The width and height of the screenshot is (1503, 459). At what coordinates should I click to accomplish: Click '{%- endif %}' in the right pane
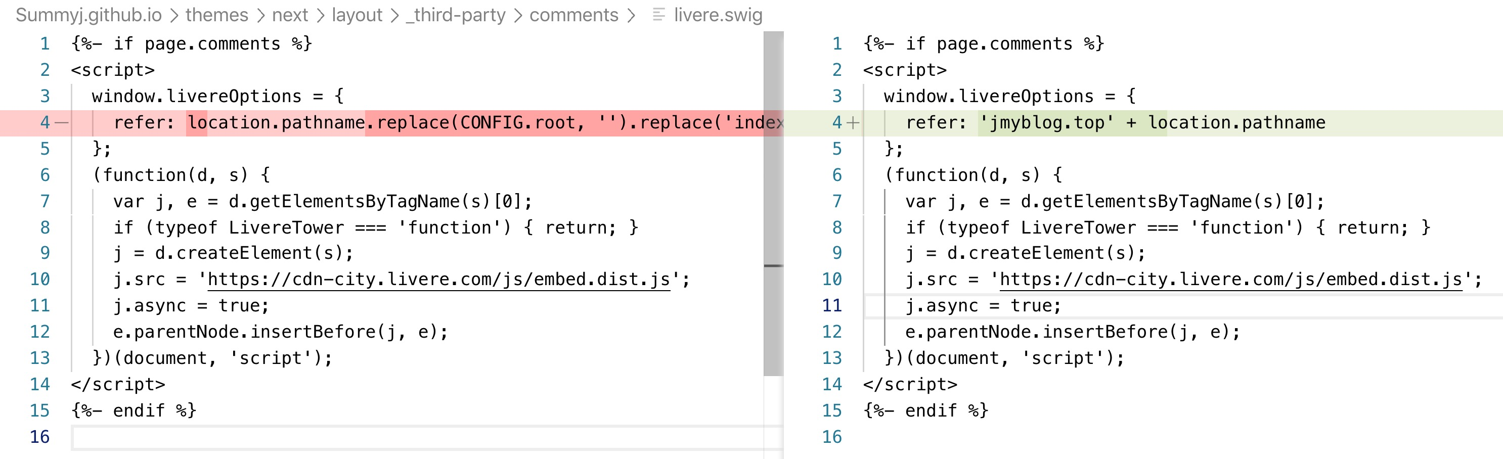(926, 410)
